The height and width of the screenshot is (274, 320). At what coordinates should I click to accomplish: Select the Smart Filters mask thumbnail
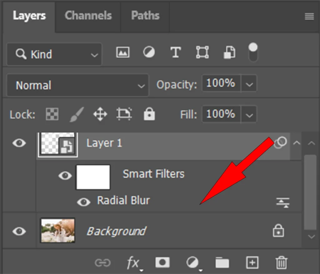[x=93, y=177]
